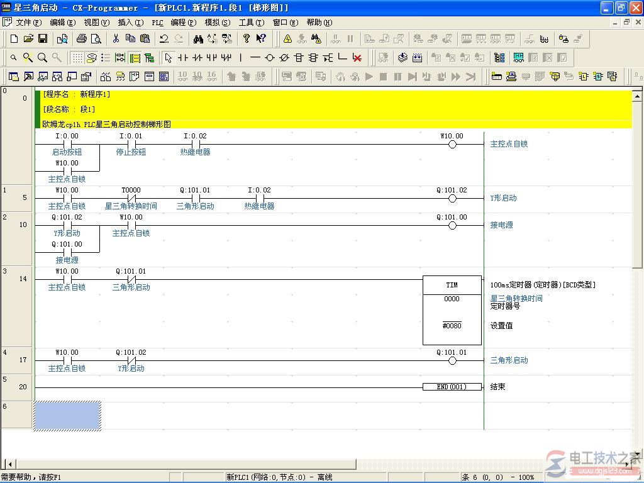Click the red X delete line tool
The width and height of the screenshot is (644, 483).
(357, 58)
